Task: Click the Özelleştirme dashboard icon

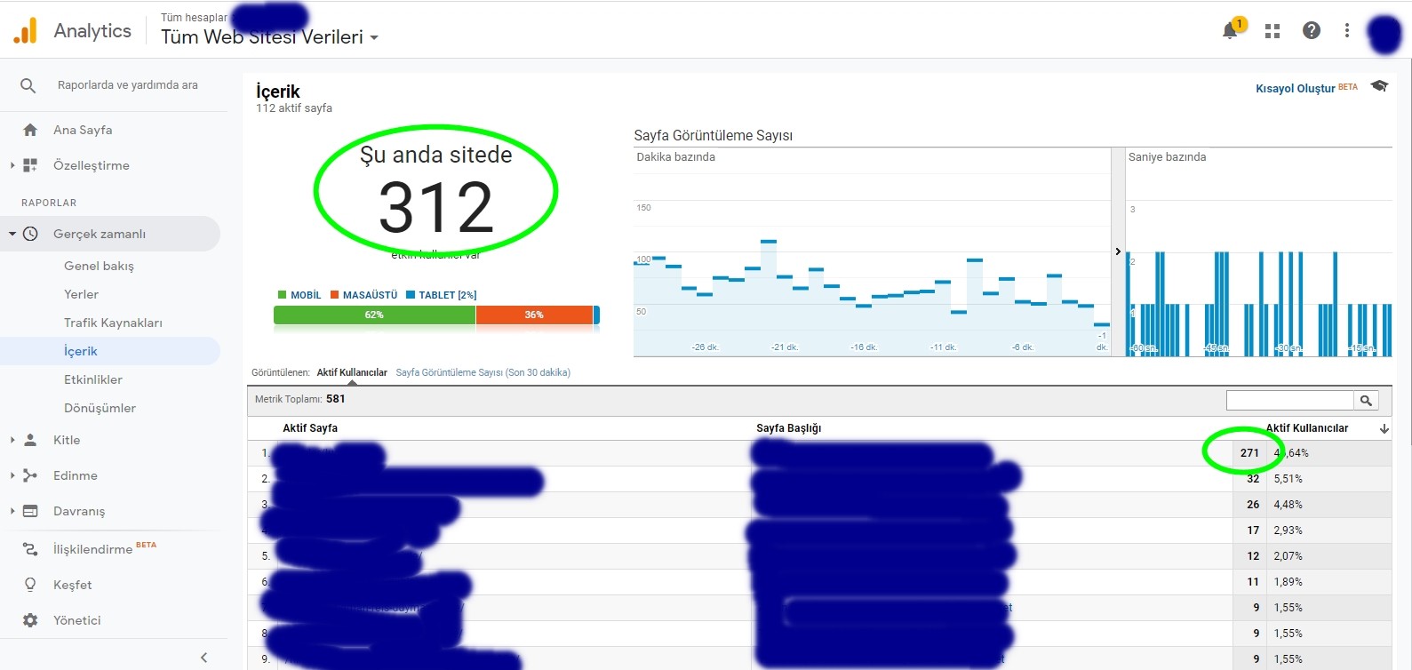Action: pyautogui.click(x=30, y=165)
